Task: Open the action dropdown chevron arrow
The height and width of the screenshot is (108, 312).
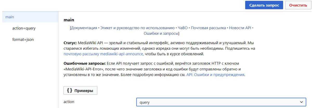Action: (x=301, y=102)
